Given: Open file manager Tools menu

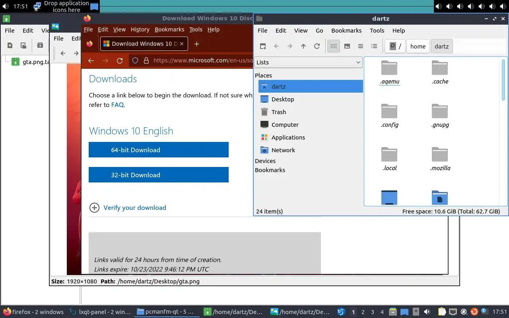Looking at the screenshot, I should 377,31.
